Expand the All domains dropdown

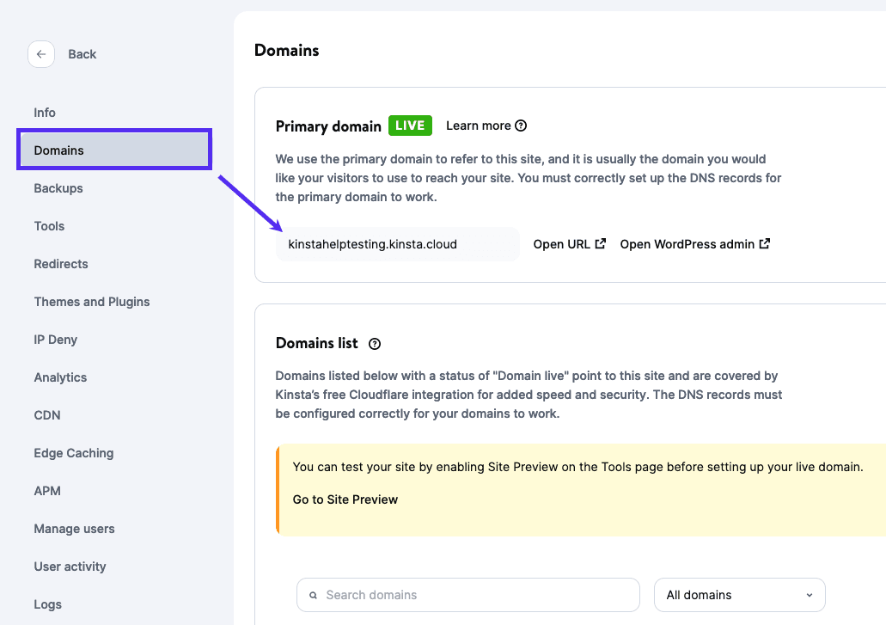coord(739,595)
